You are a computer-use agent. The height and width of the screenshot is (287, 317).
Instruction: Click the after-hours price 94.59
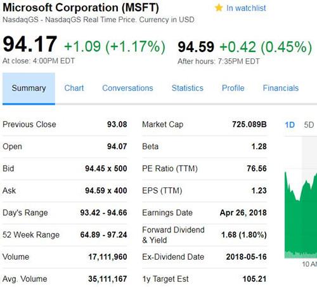pyautogui.click(x=196, y=47)
